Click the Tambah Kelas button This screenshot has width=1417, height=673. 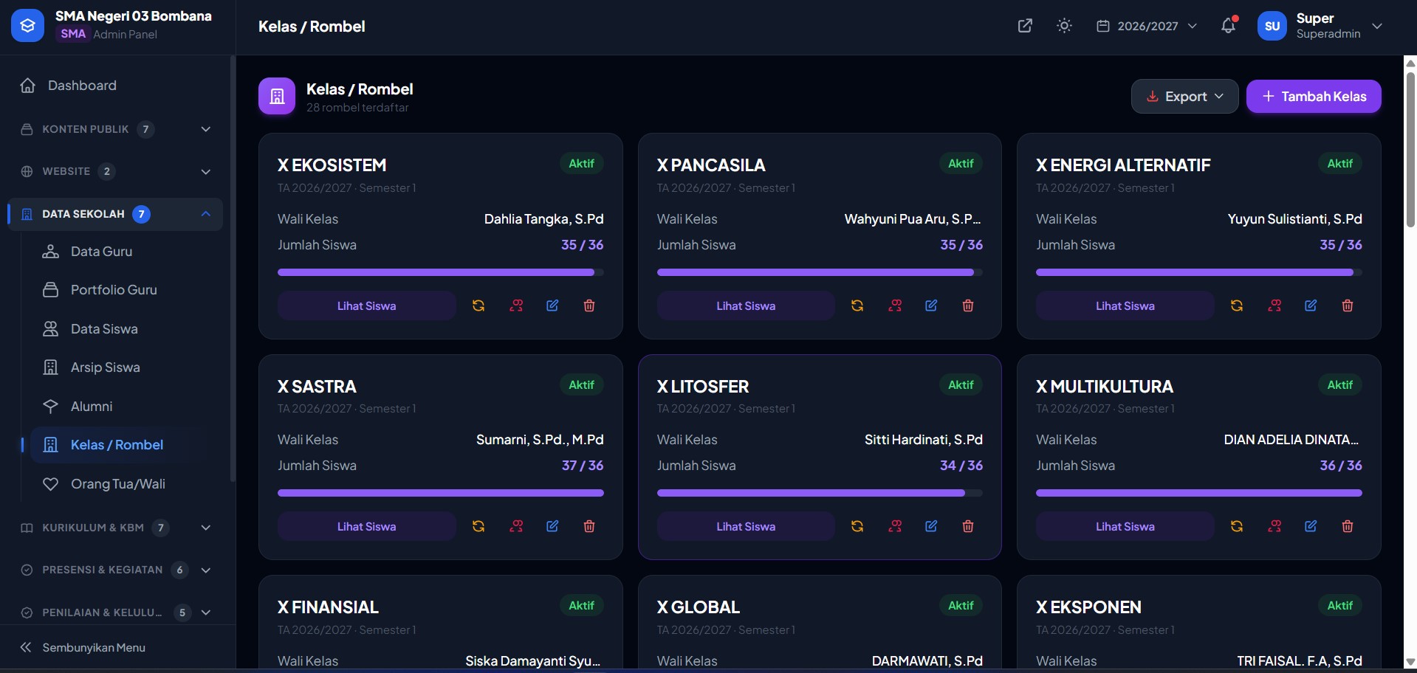[x=1314, y=97]
